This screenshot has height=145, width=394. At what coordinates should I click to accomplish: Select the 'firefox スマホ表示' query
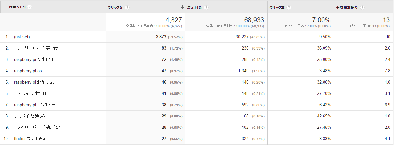[30, 139]
